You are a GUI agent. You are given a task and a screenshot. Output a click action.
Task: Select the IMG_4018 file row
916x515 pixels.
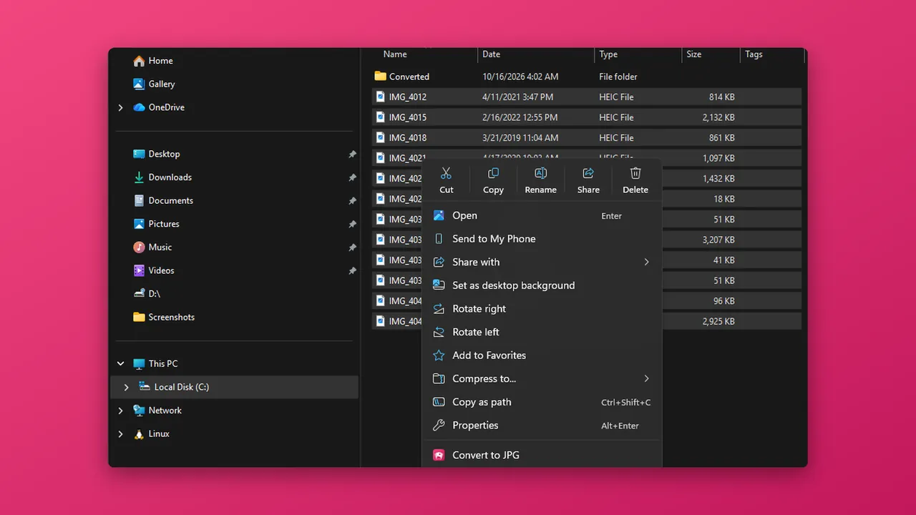click(587, 137)
